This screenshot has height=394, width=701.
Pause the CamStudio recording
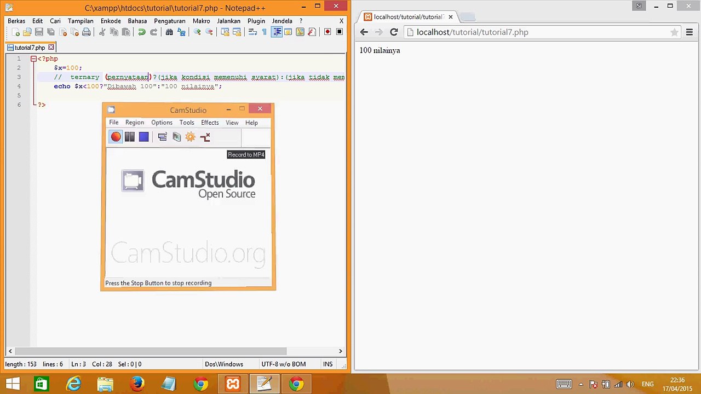coord(130,137)
